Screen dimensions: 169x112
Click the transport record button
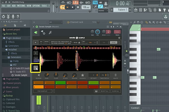[x=78, y=7]
